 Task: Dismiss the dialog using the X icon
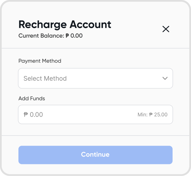(166, 29)
